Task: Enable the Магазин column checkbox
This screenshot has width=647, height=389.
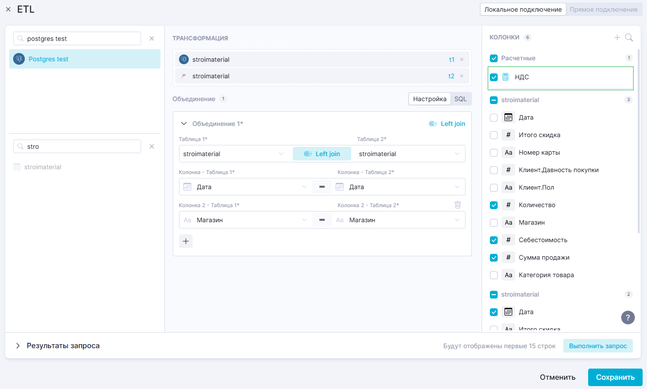Action: point(494,223)
